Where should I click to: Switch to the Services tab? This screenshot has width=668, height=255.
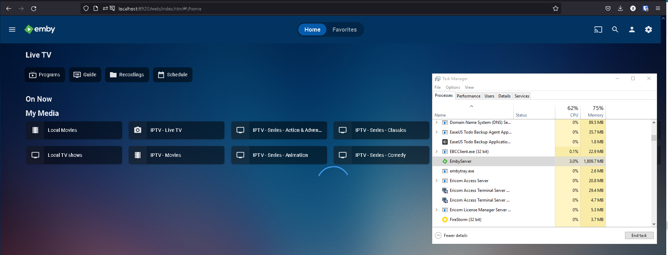click(x=522, y=96)
